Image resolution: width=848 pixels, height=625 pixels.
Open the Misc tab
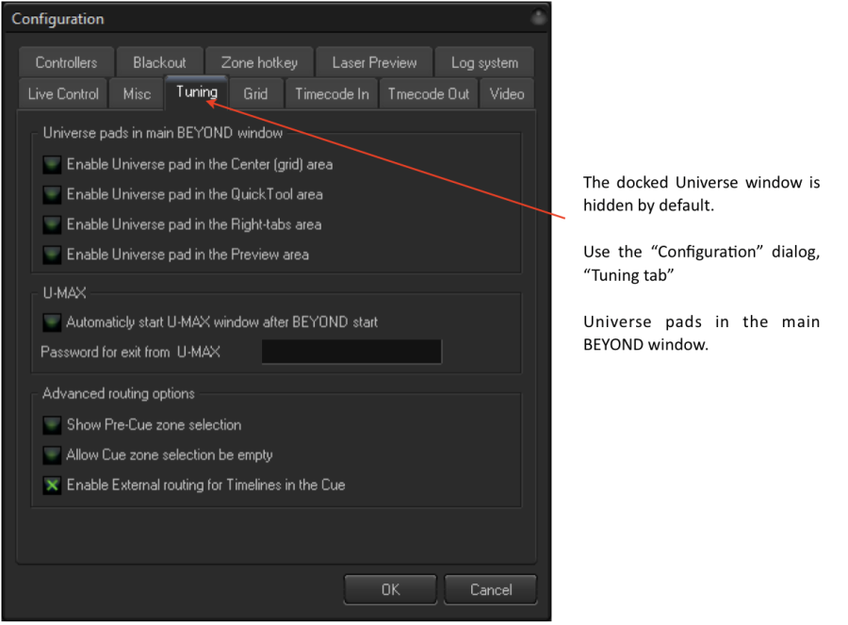coord(137,93)
